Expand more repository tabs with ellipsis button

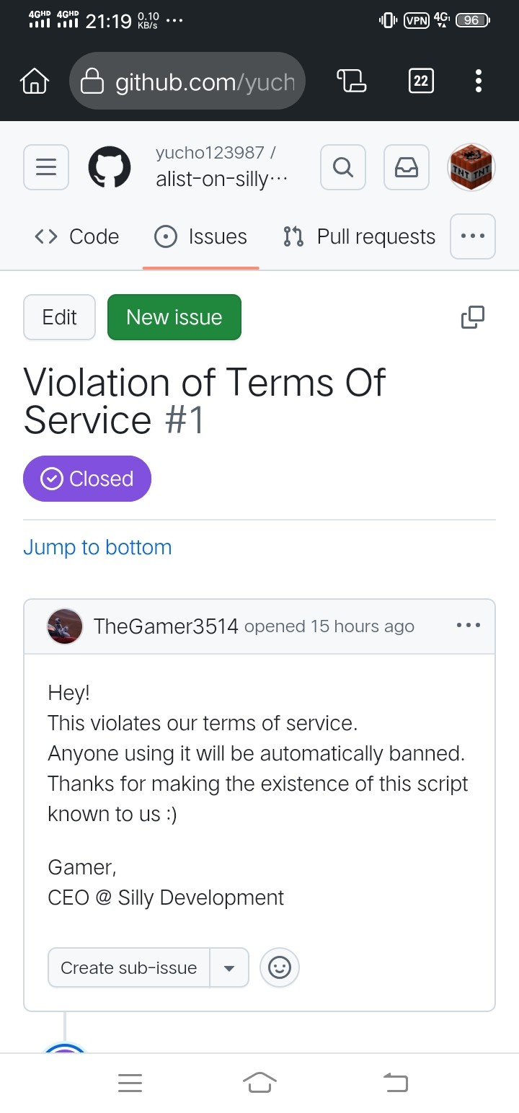[473, 236]
